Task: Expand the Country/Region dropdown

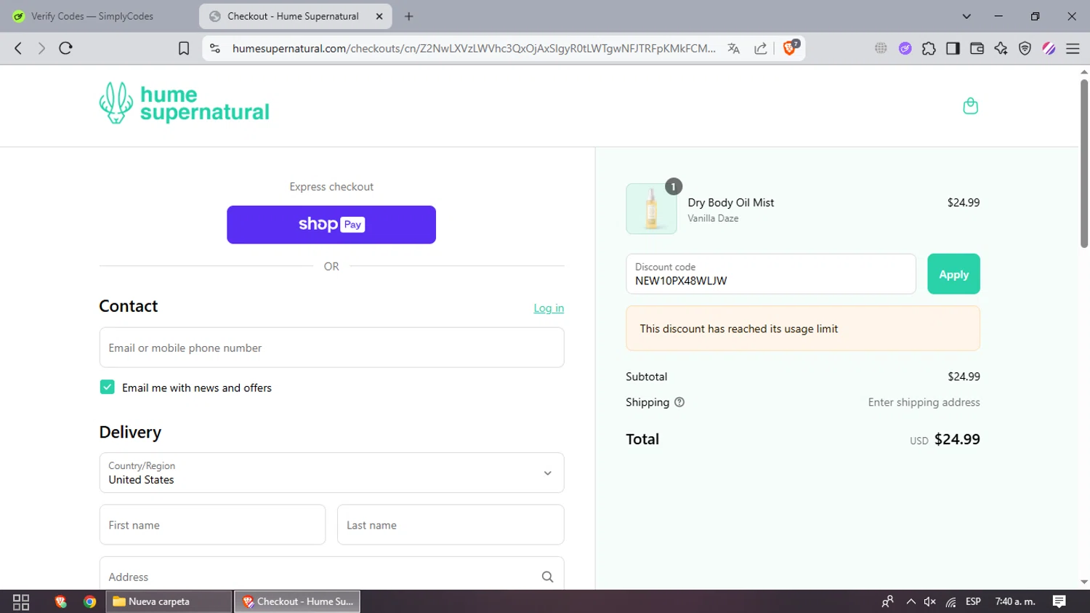Action: tap(331, 473)
